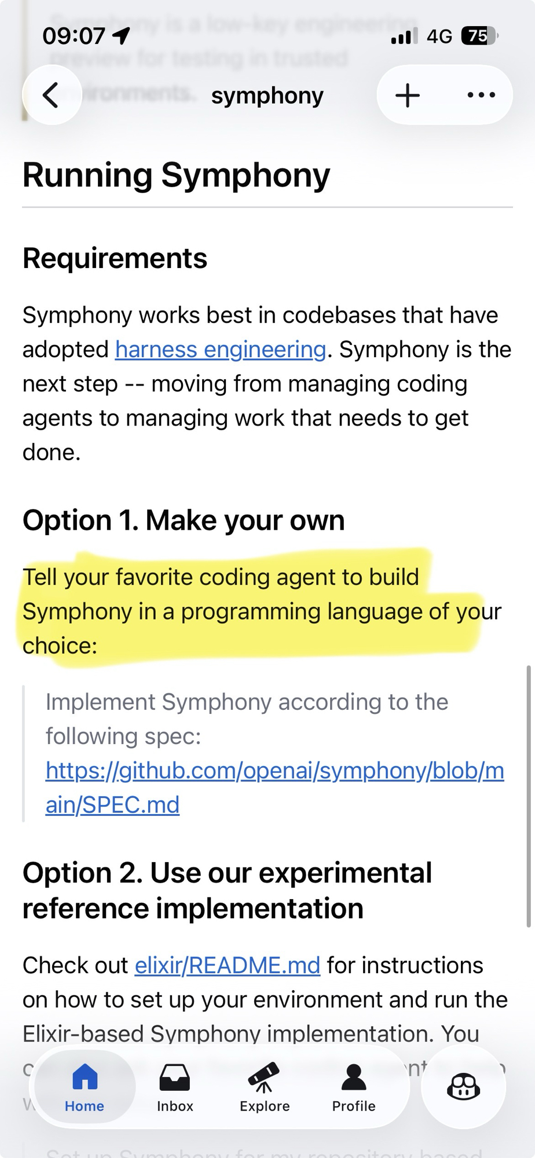Viewport: 535px width, 1158px height.
Task: Tap the Running Symphony heading
Action: (x=176, y=175)
